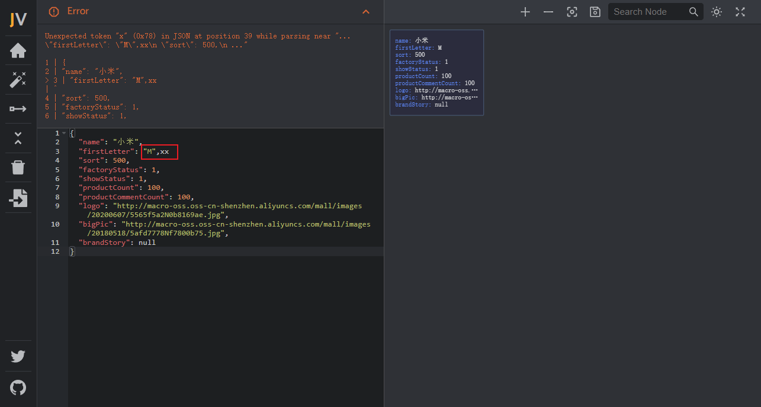The image size is (761, 407).
Task: Click the "logo" key in editor line 9
Action: coord(91,206)
